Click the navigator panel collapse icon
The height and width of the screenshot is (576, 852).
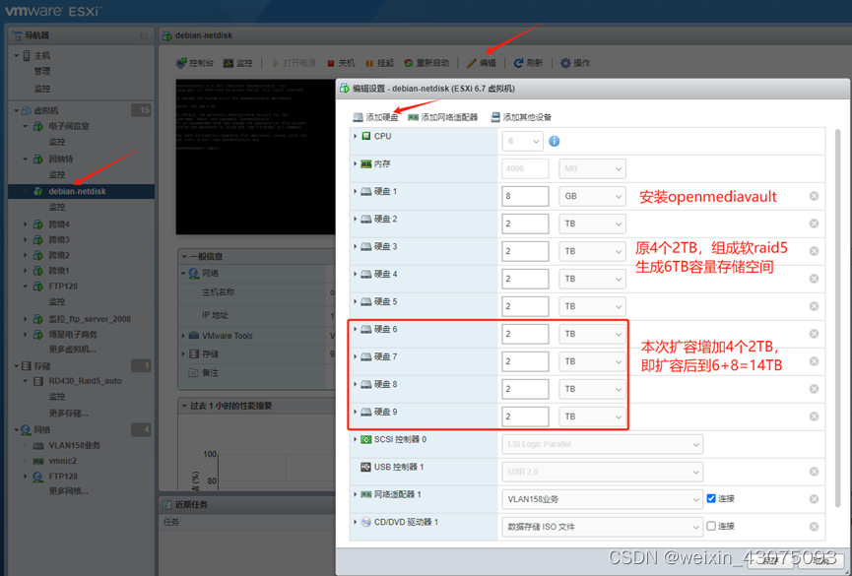point(144,35)
